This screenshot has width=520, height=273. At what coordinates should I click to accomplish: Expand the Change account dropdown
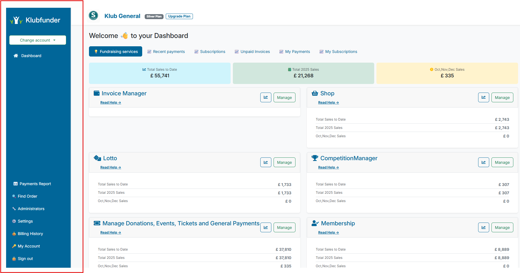click(37, 40)
